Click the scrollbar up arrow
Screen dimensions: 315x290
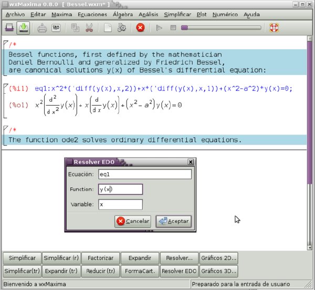(x=310, y=38)
